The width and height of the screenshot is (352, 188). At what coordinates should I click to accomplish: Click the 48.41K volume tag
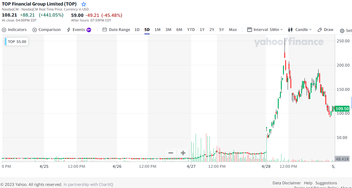point(342,159)
